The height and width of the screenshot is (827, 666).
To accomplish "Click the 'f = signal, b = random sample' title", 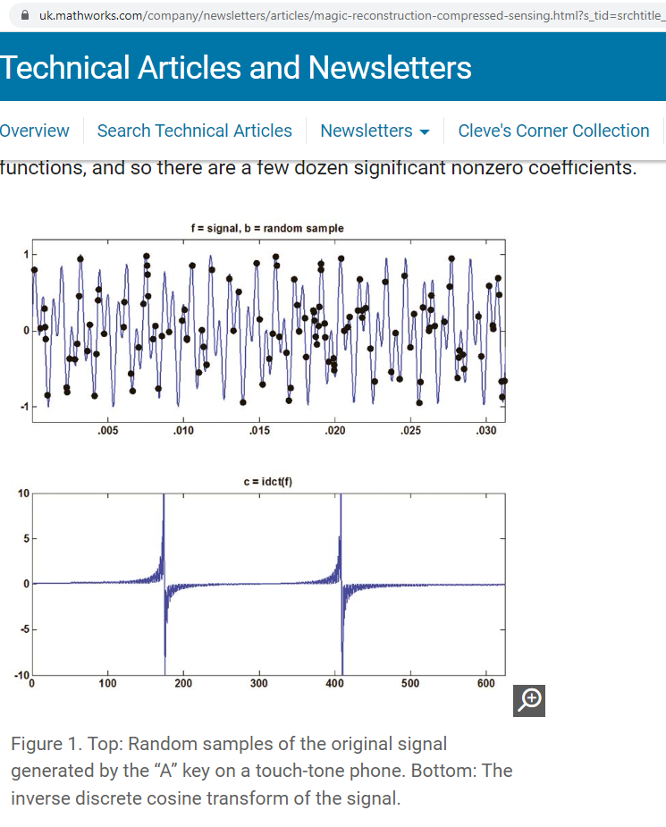I will 267,228.
